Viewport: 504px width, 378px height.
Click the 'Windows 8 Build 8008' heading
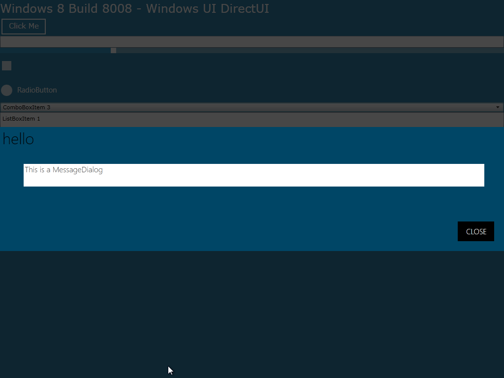(135, 8)
